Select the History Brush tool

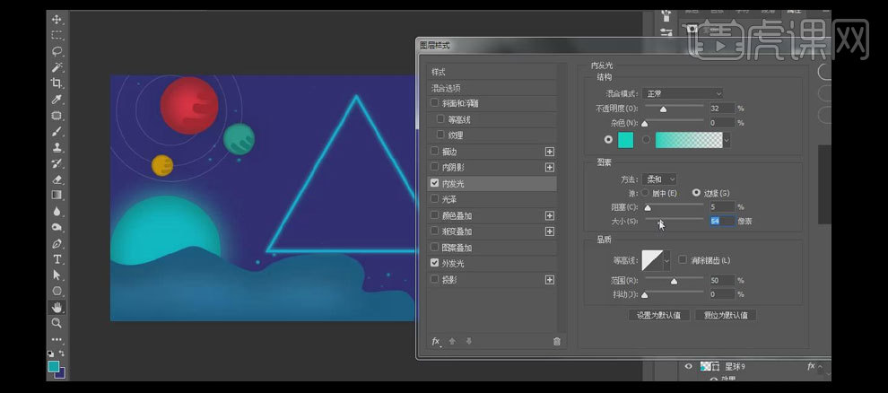[x=57, y=163]
